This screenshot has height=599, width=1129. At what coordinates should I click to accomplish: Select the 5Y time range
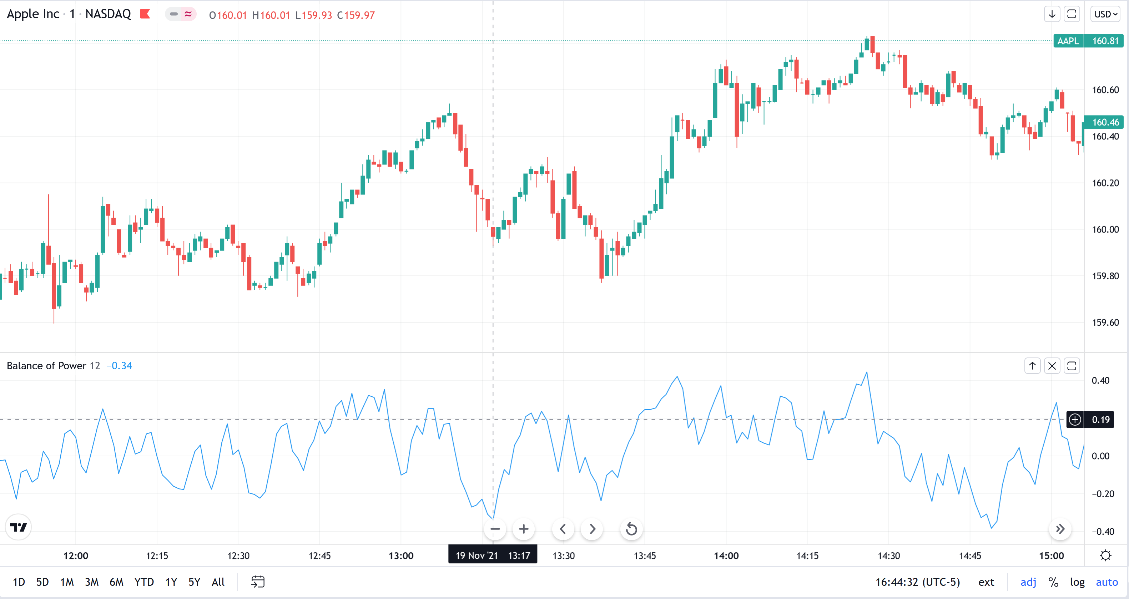pos(194,582)
